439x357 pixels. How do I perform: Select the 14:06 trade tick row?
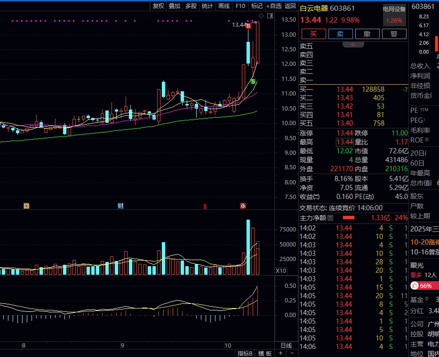tap(354, 346)
